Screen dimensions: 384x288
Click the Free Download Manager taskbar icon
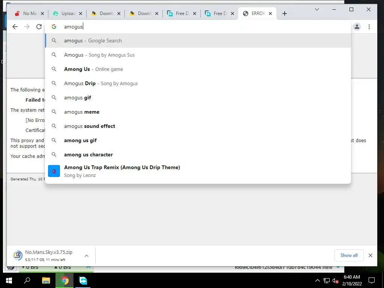[83, 280]
